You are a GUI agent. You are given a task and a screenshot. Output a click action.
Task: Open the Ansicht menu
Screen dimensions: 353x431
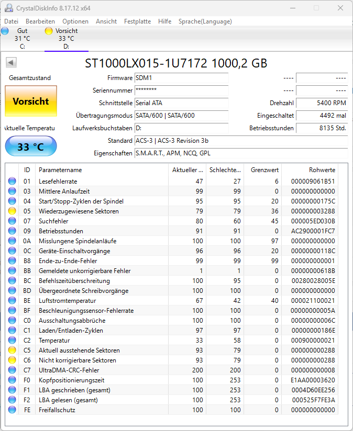[x=106, y=21]
